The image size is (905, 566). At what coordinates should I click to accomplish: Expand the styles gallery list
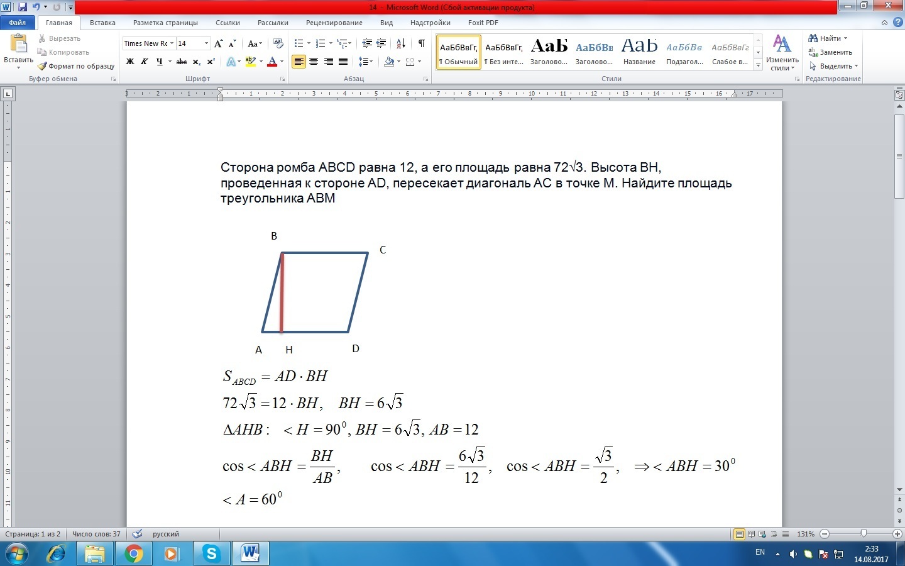[759, 65]
